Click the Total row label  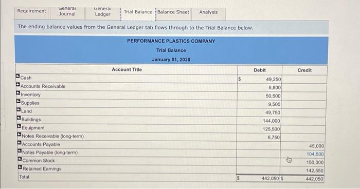(x=24, y=177)
